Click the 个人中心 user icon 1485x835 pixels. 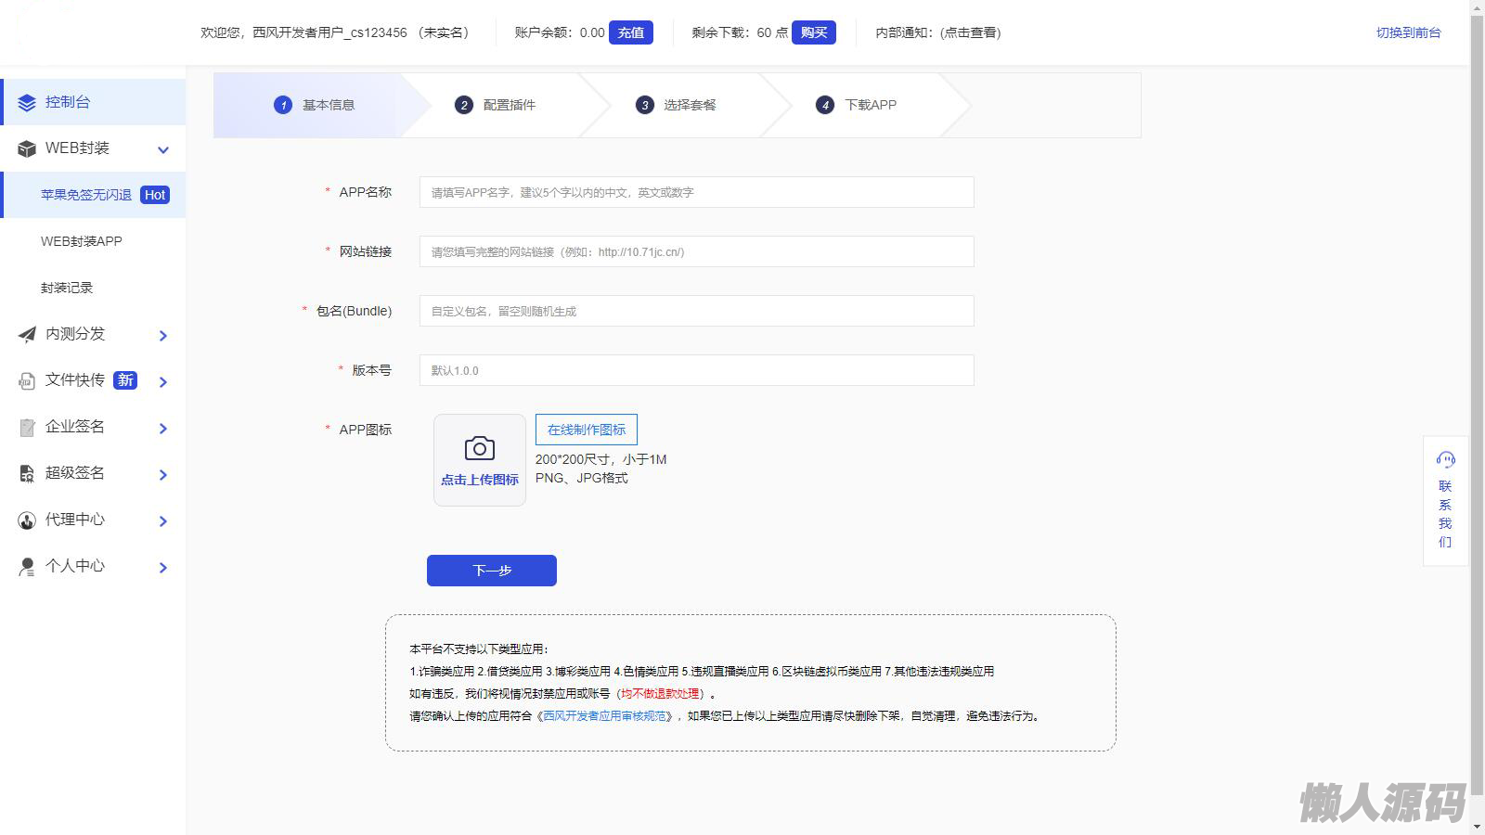tap(27, 567)
